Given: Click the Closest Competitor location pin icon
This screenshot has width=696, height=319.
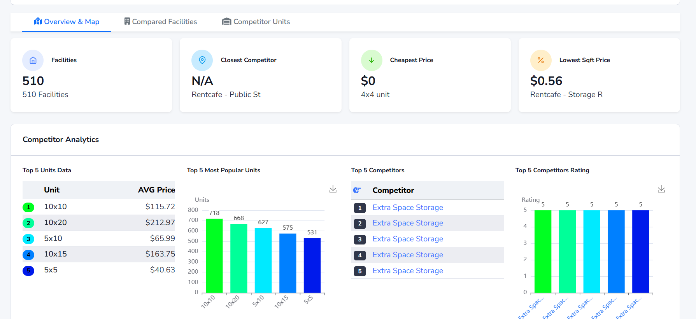Looking at the screenshot, I should [202, 60].
